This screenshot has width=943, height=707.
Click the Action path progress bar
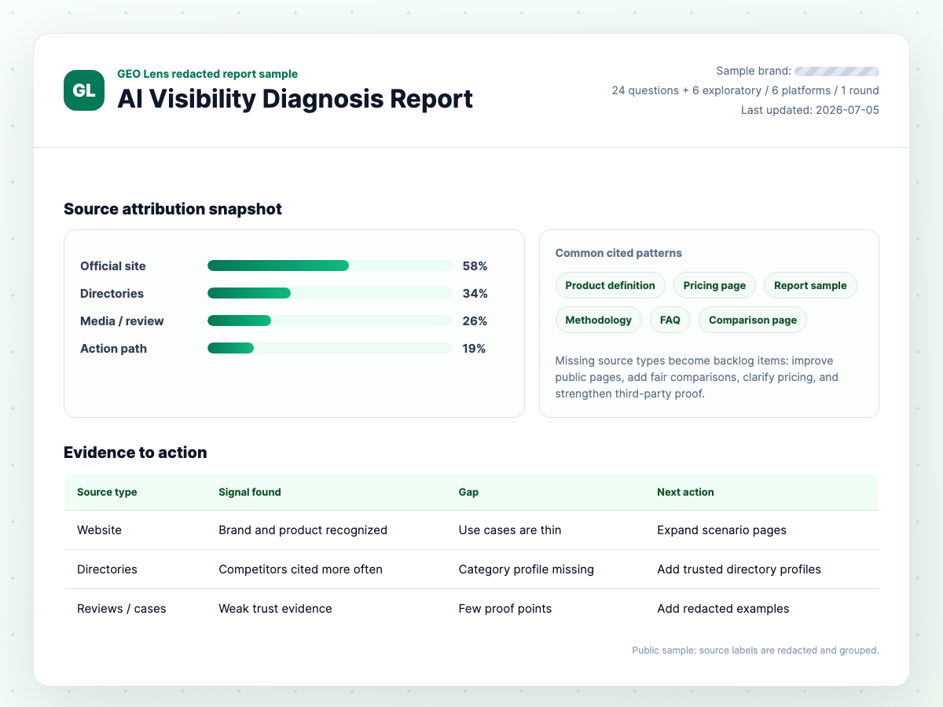330,348
